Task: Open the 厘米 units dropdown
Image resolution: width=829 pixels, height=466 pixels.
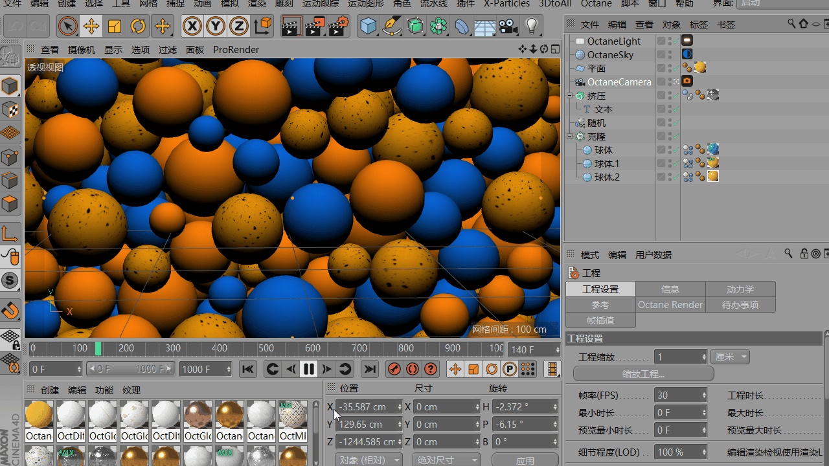Action: pyautogui.click(x=730, y=357)
